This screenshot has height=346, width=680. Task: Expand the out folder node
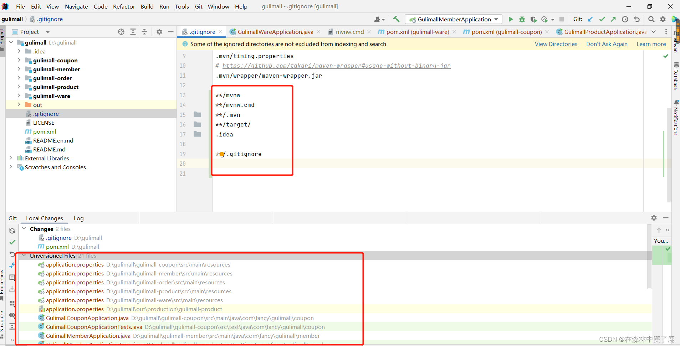tap(19, 105)
